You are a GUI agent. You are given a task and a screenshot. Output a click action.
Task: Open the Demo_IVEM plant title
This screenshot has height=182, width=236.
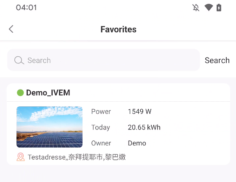click(x=48, y=92)
